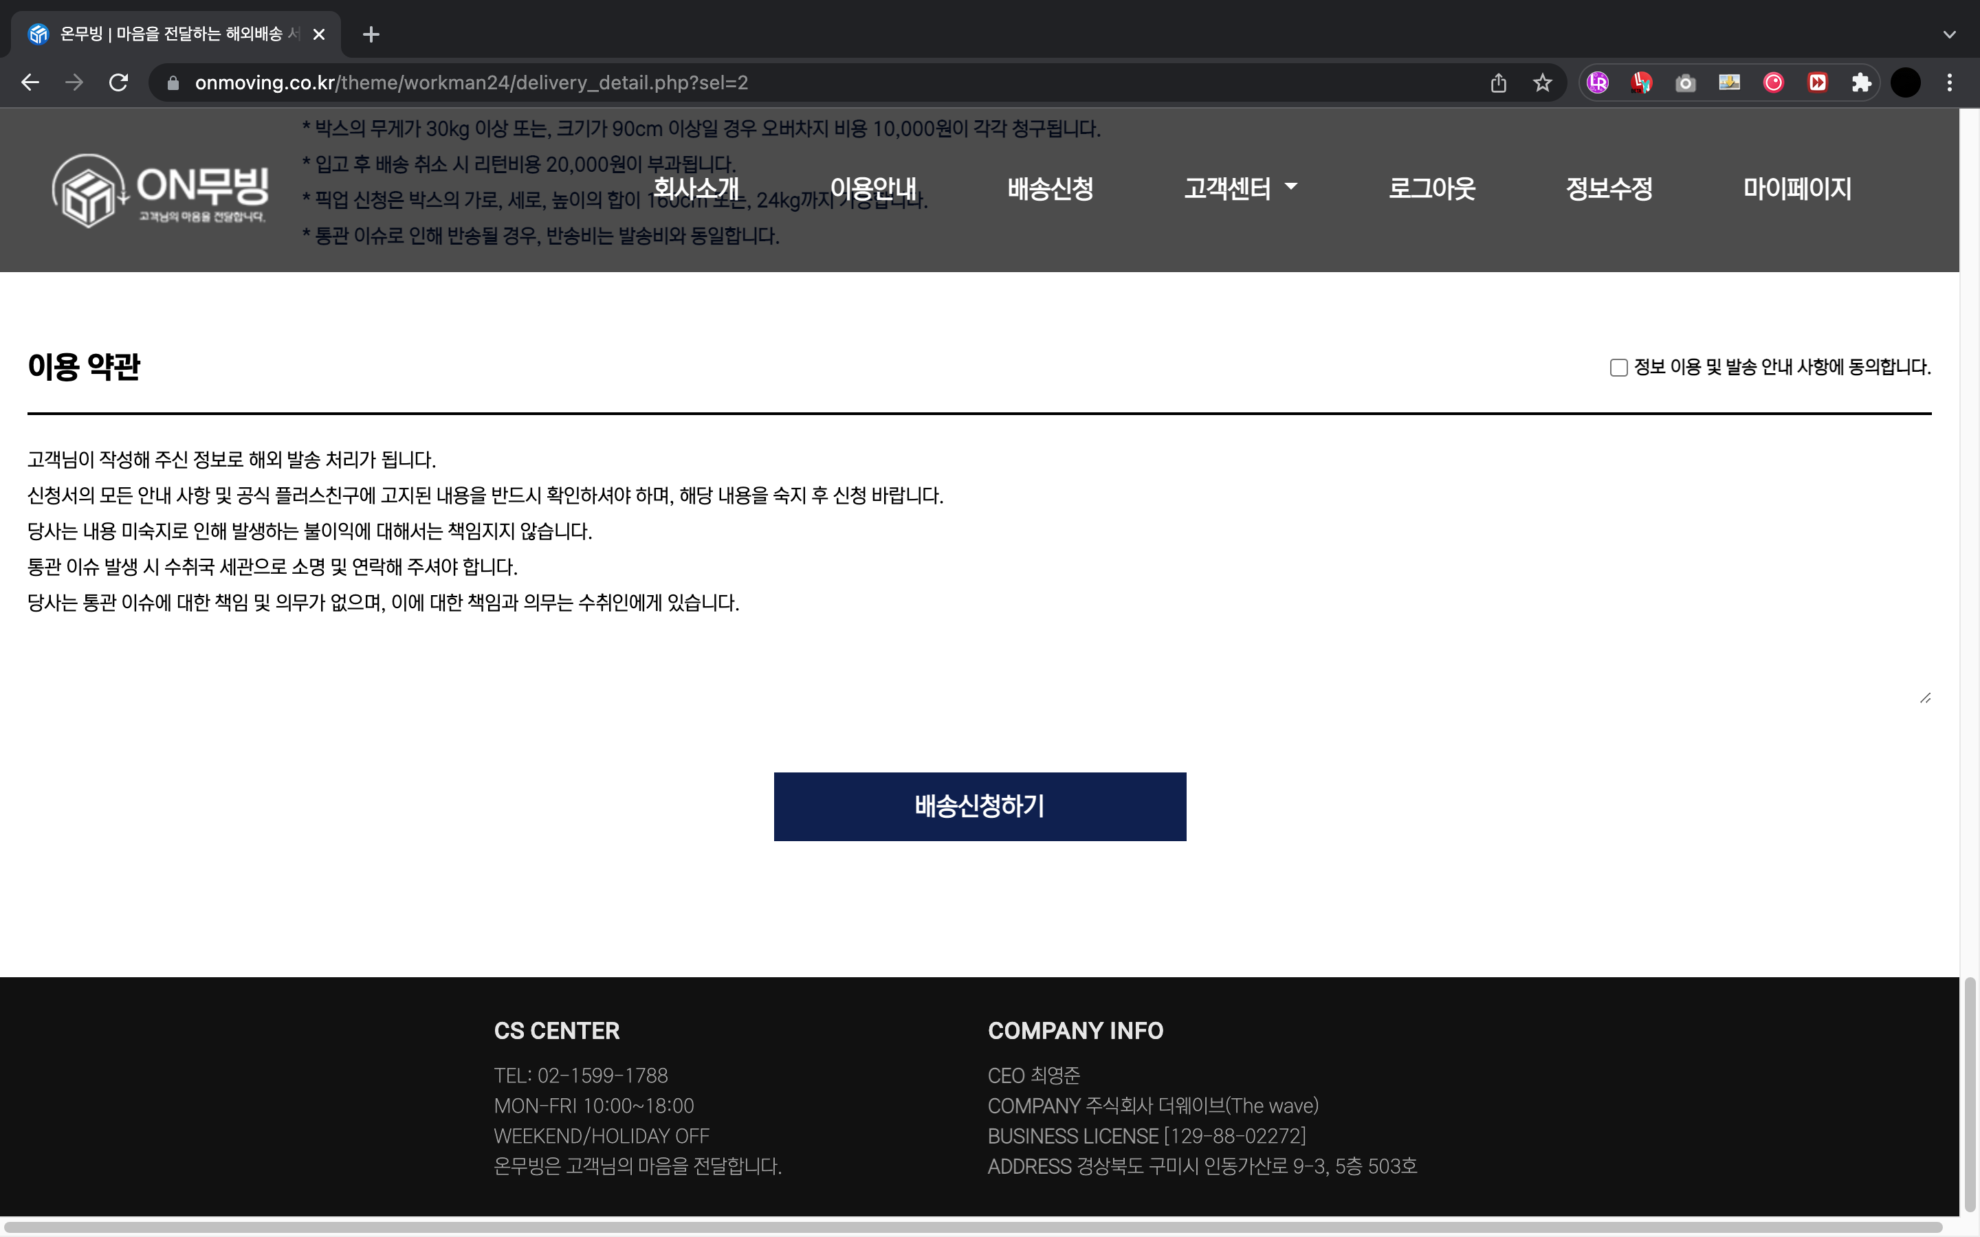This screenshot has height=1237, width=1980.
Task: Click the camera extension icon
Action: point(1686,82)
